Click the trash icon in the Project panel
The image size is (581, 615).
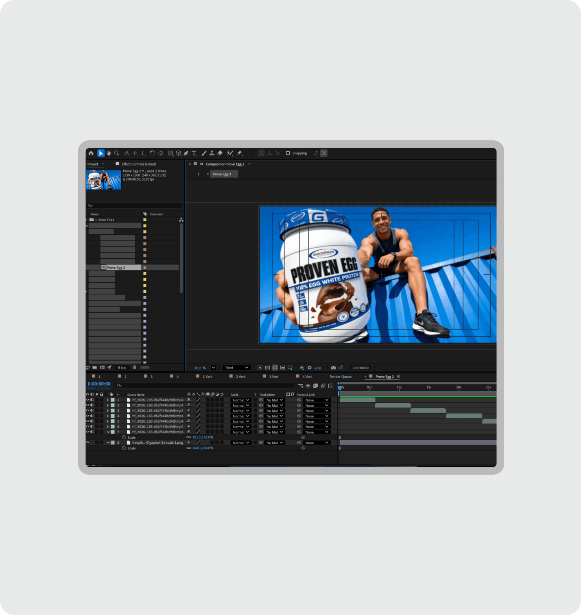coord(134,367)
